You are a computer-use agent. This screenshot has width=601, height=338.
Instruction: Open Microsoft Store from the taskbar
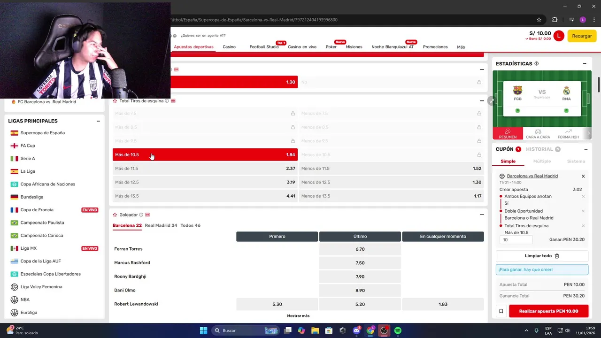pos(329,330)
